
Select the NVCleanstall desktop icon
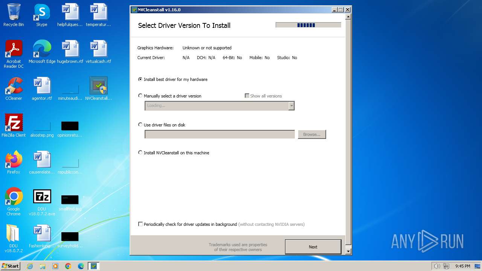(98, 89)
